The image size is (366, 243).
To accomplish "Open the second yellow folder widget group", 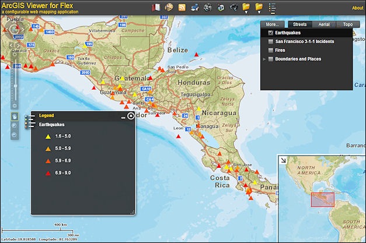I will click(259, 8).
